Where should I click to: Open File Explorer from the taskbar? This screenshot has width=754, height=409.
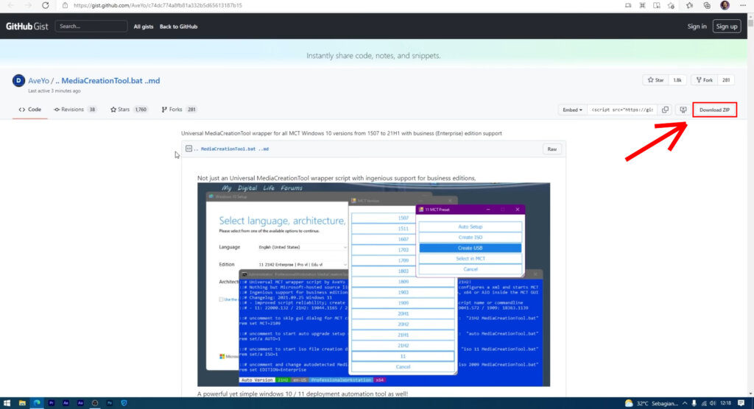pos(22,403)
